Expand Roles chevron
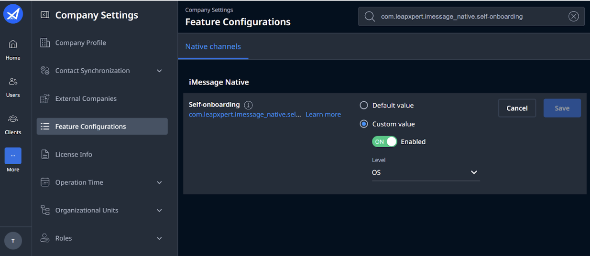Viewport: 590px width, 256px height. click(160, 238)
